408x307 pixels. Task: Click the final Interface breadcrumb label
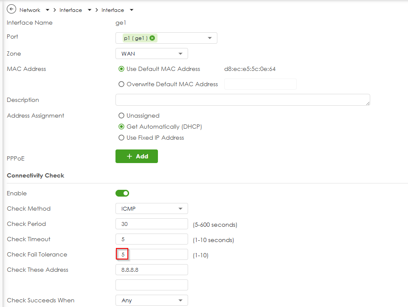(113, 10)
